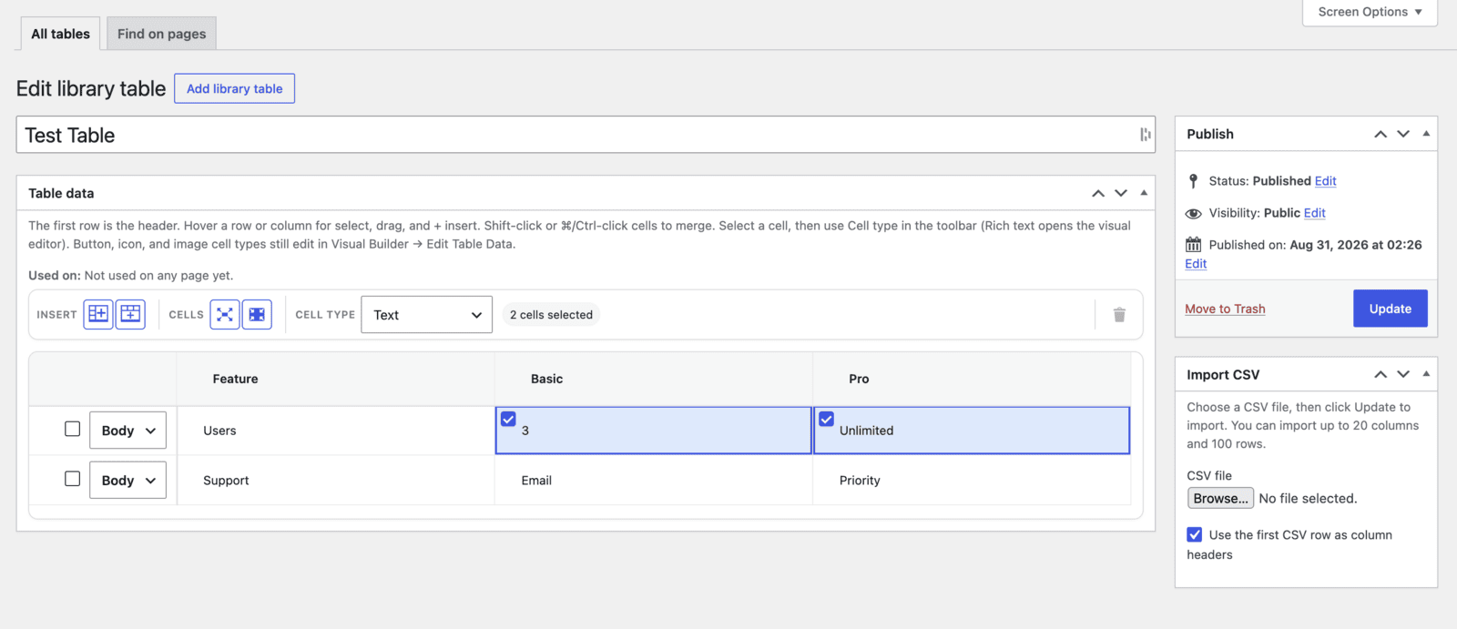Screen dimensions: 1457x629
Task: Click the trash delete icon in table toolbar
Action: coord(1119,315)
